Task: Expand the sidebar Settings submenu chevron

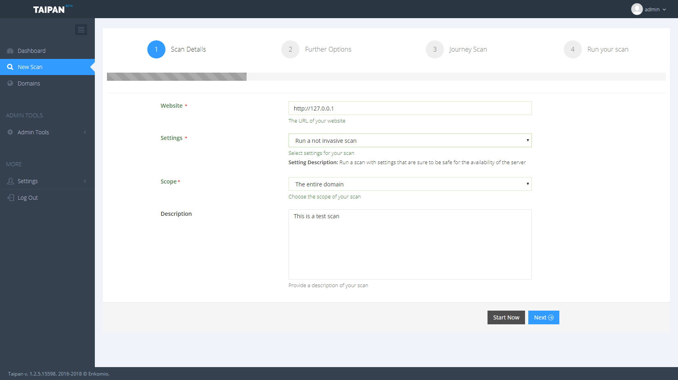Action: point(85,181)
